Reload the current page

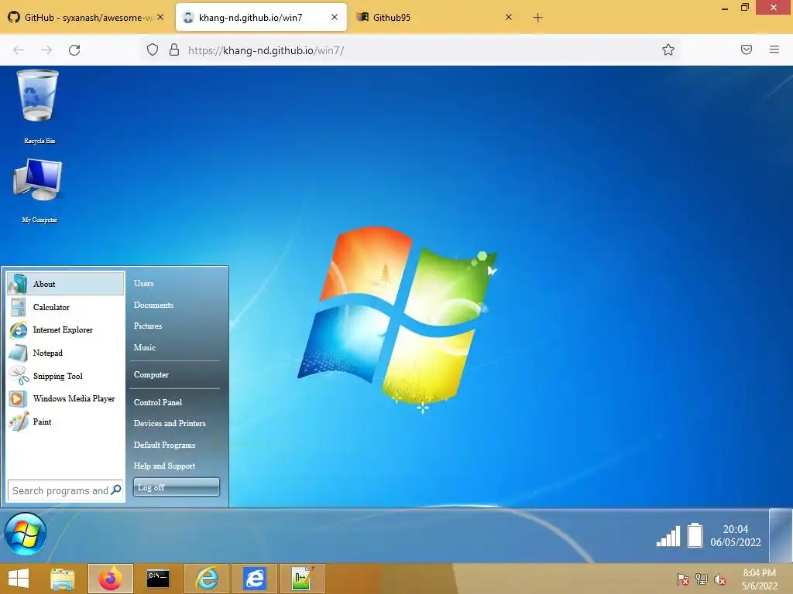tap(74, 50)
